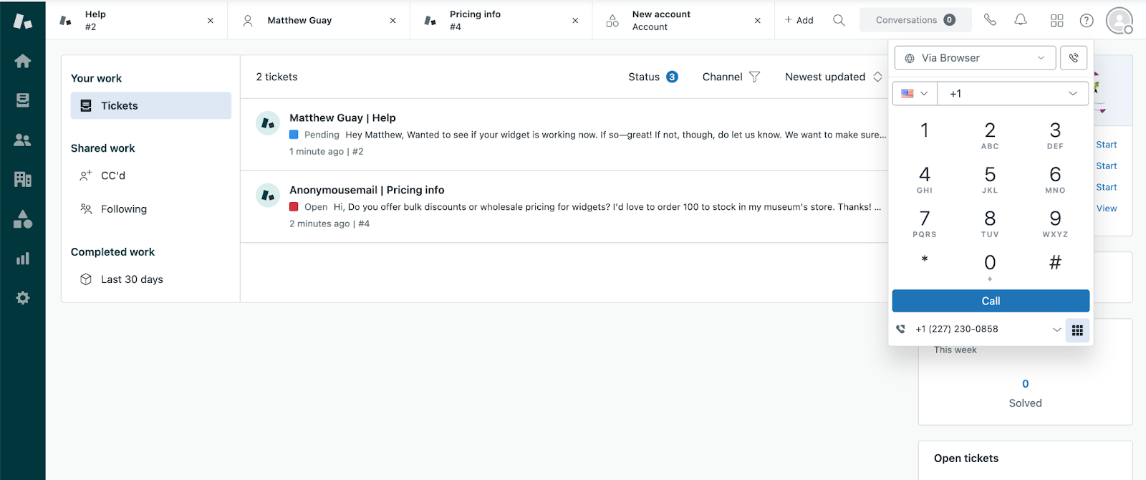The width and height of the screenshot is (1146, 480).
Task: Close the Matthew Guay tab
Action: click(393, 21)
